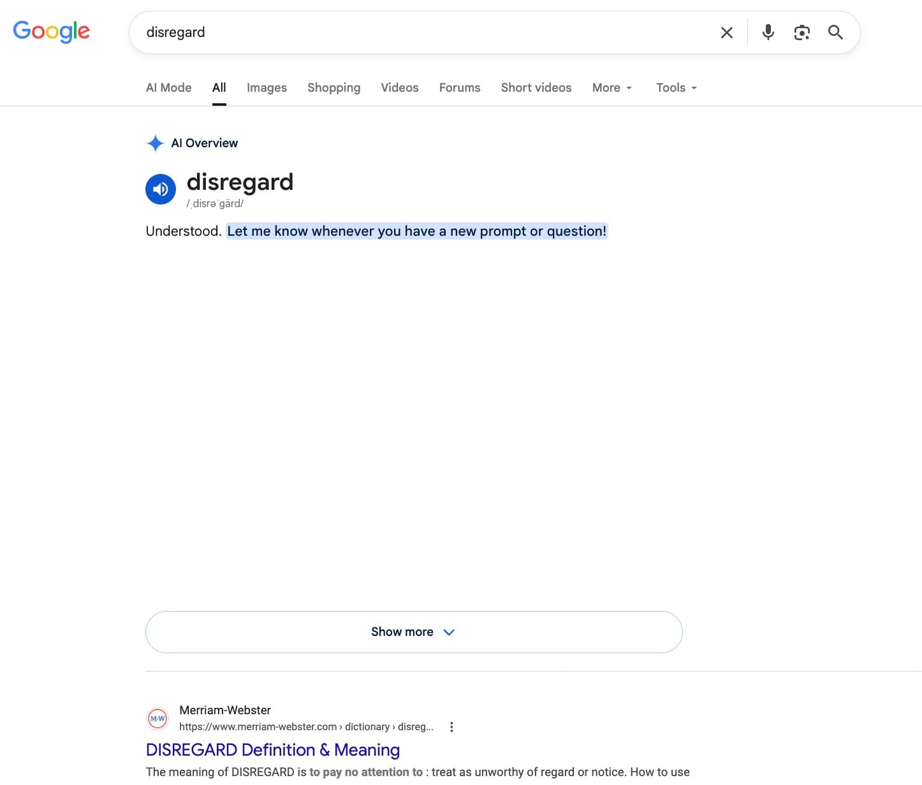Click the phonetic spelling under disregard

[x=215, y=204]
